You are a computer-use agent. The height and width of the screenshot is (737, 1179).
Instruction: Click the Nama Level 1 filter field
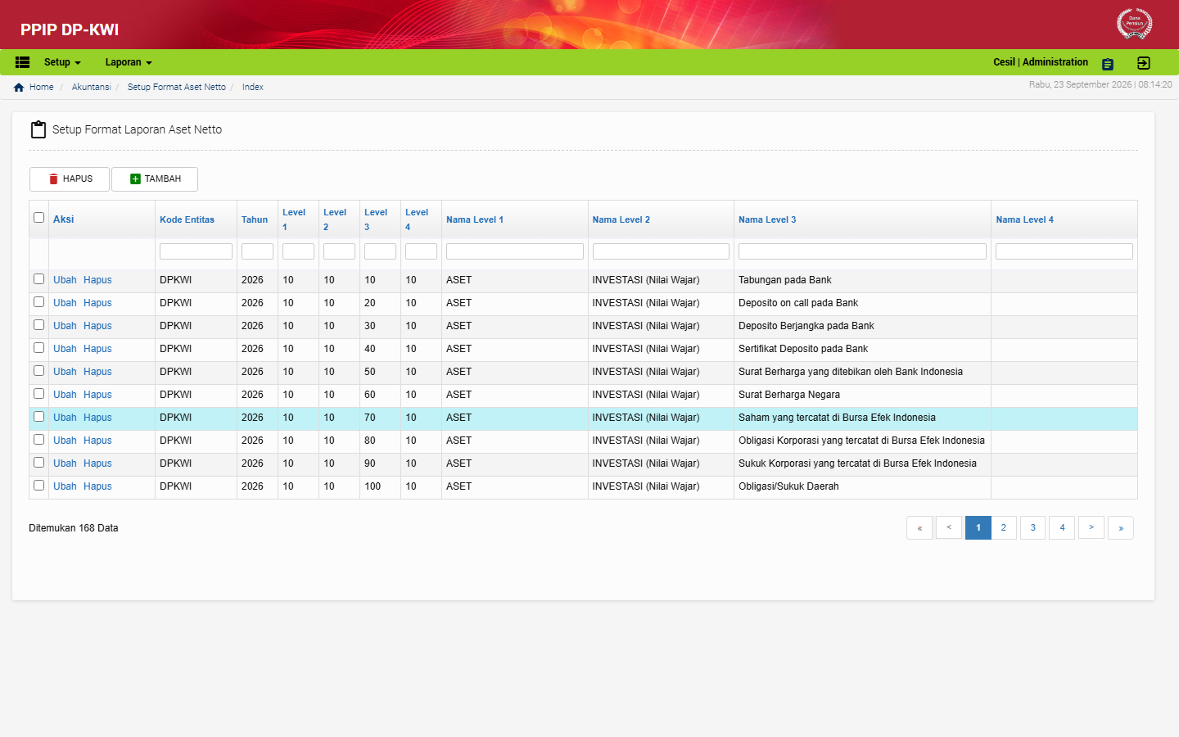pyautogui.click(x=515, y=251)
